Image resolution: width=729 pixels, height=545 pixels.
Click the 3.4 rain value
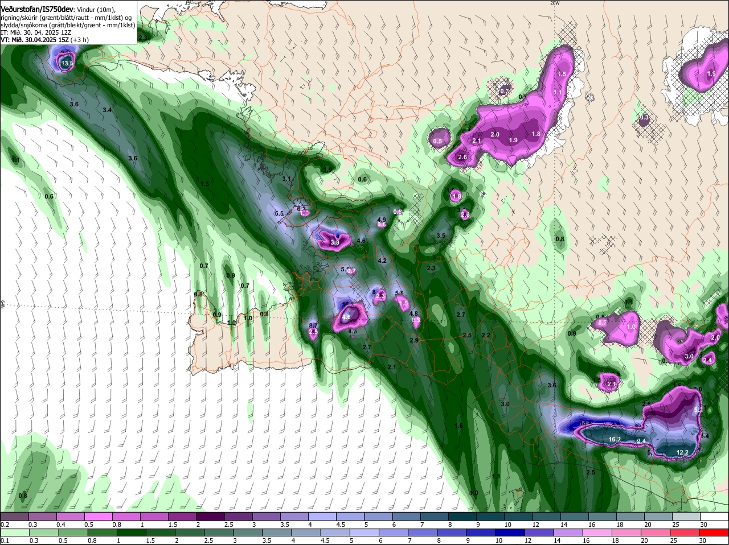107,110
